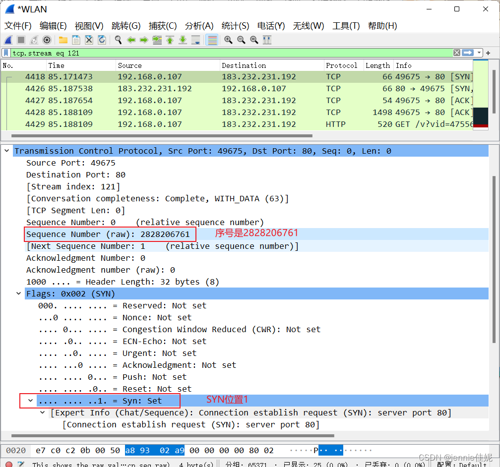Open the 捕获(C) menu
Screen dimensions: 500x467
point(163,26)
